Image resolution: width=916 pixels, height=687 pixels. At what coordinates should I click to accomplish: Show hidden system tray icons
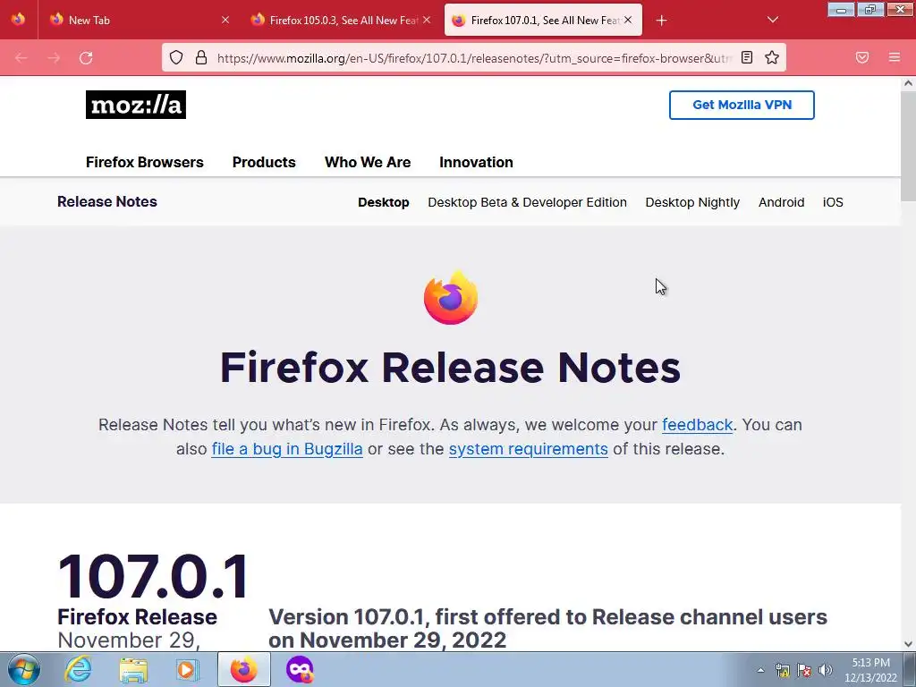[x=760, y=670]
